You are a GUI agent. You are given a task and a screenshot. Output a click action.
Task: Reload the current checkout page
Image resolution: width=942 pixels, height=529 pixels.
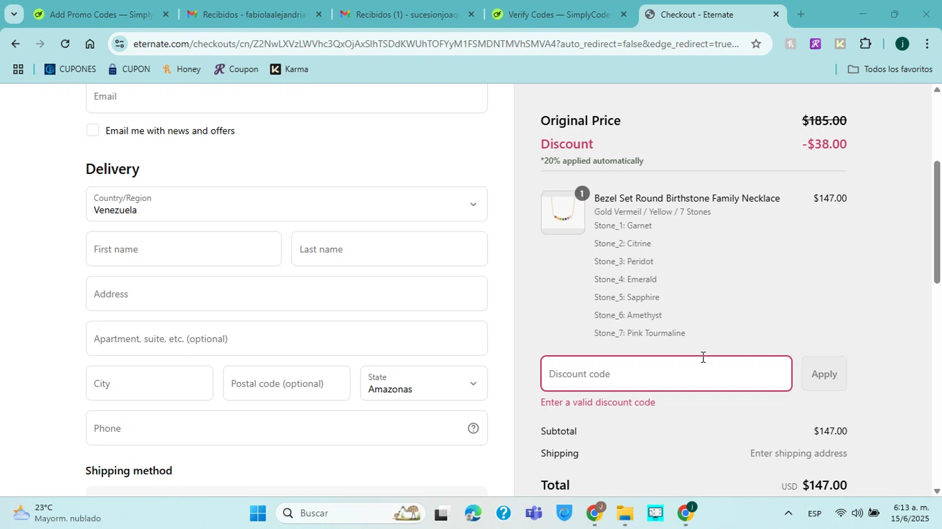pos(65,44)
